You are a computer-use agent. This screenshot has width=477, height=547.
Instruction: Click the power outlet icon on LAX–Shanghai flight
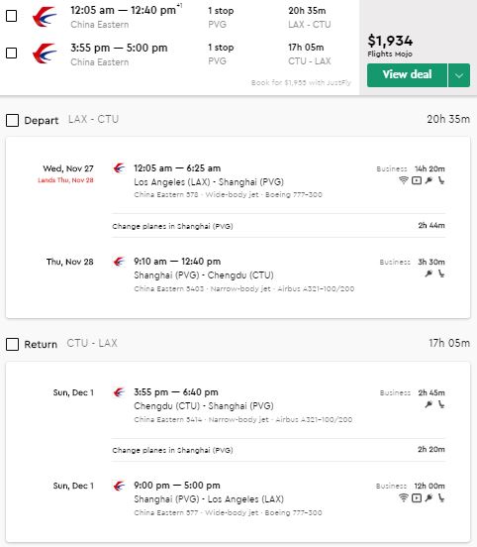(x=429, y=180)
